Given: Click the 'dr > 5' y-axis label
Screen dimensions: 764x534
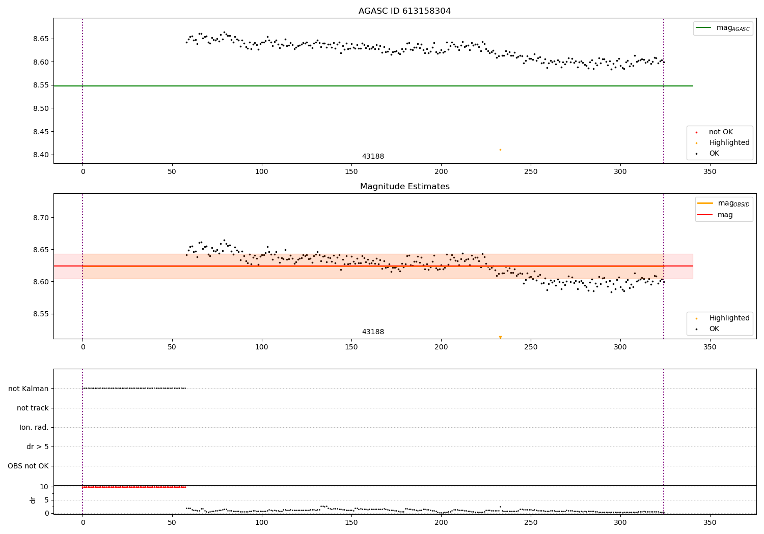Looking at the screenshot, I should click(x=38, y=447).
